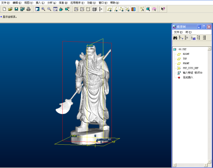Toggle datum axes display icon

pyautogui.click(x=116, y=9)
